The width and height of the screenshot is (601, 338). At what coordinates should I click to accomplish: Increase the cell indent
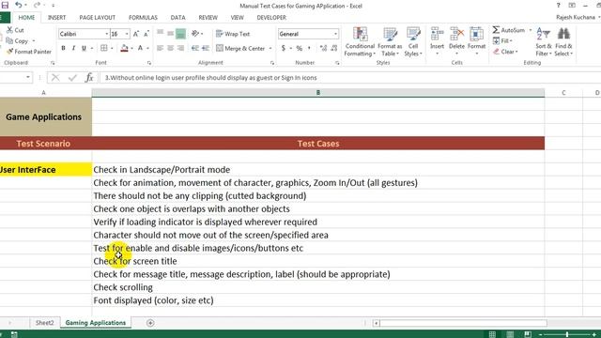206,48
